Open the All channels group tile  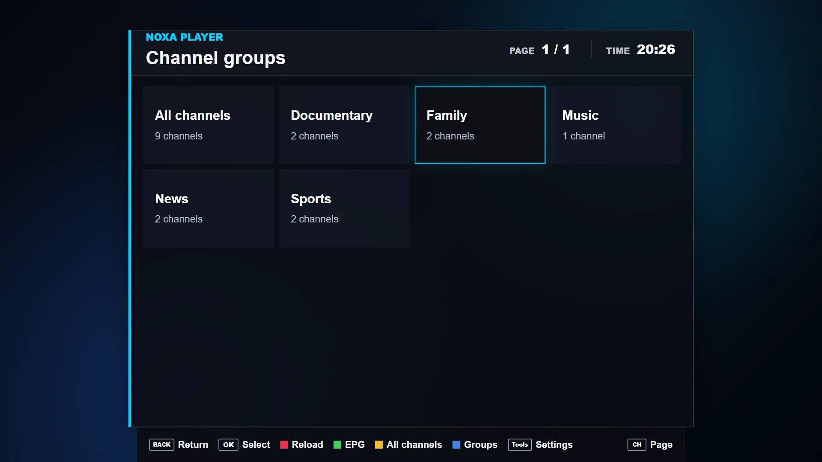tap(208, 125)
